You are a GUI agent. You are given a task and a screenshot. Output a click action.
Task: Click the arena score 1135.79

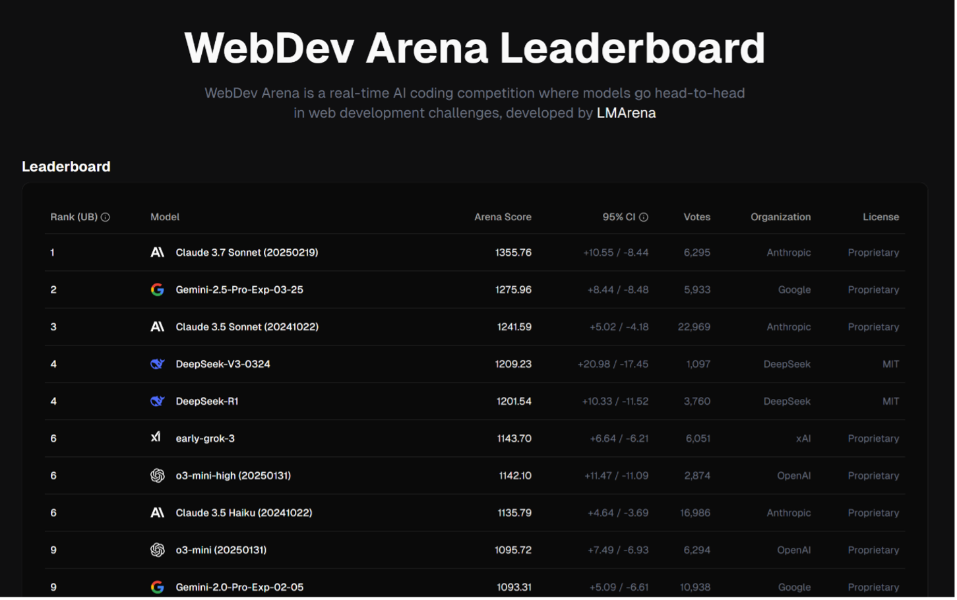click(515, 514)
